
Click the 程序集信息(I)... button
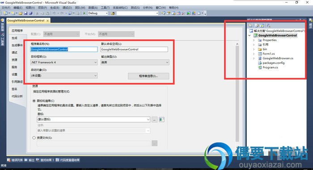tap(148, 76)
